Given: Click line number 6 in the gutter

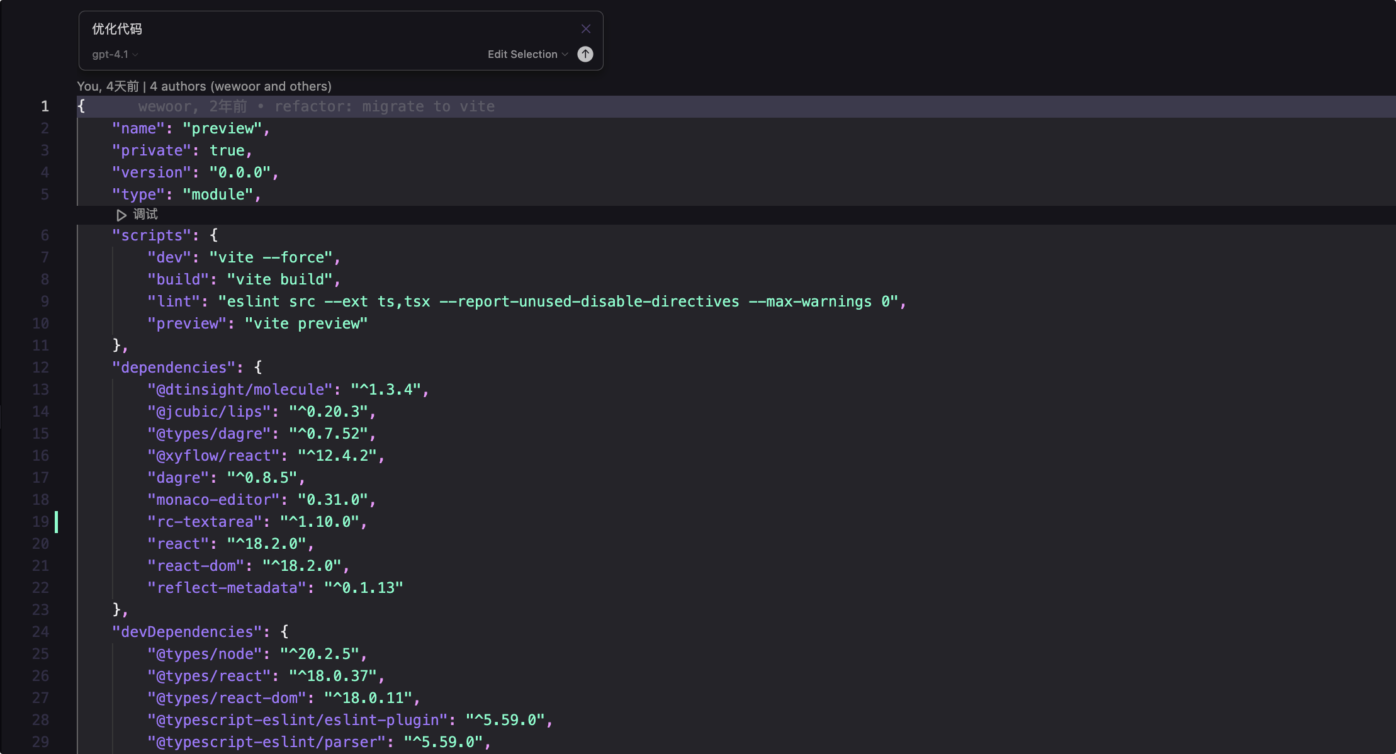Looking at the screenshot, I should [x=45, y=235].
